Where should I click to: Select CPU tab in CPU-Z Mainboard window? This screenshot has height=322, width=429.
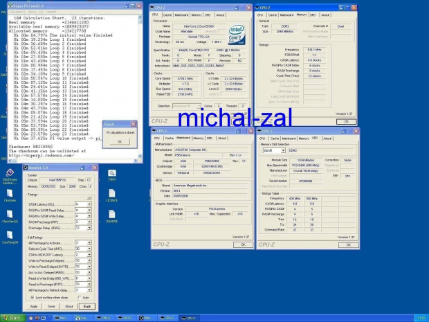pyautogui.click(x=157, y=138)
